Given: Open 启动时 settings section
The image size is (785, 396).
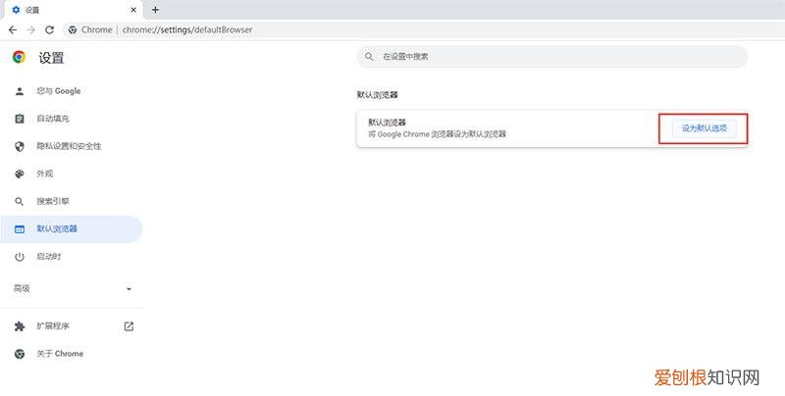Looking at the screenshot, I should click(71, 257).
